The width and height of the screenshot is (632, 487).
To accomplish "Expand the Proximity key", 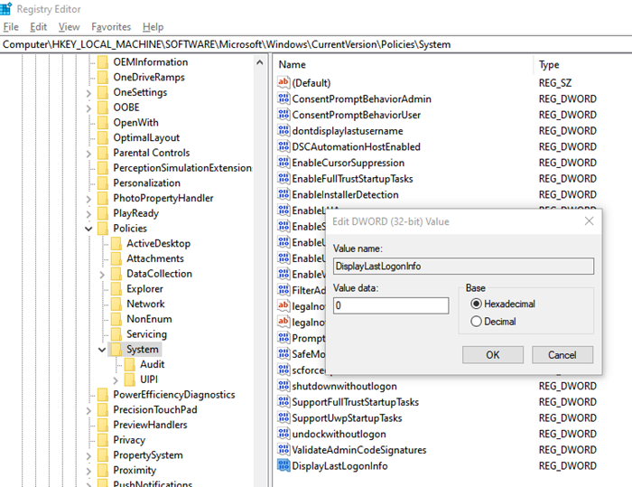I will pos(88,471).
